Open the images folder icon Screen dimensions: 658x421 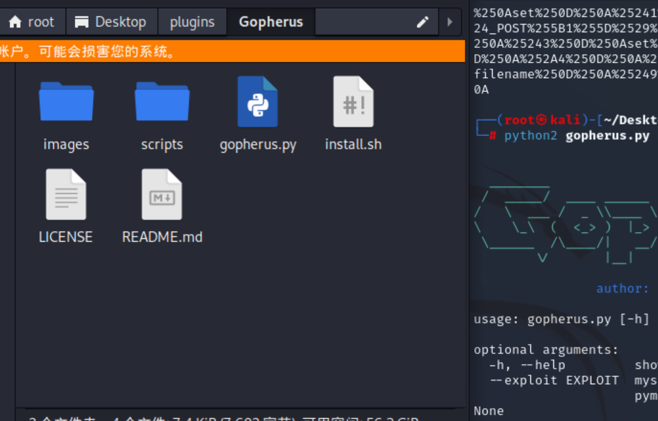click(x=66, y=101)
